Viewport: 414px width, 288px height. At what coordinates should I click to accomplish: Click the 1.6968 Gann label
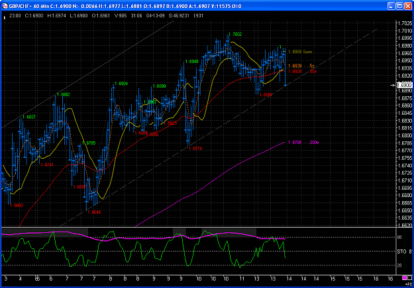tap(300, 52)
